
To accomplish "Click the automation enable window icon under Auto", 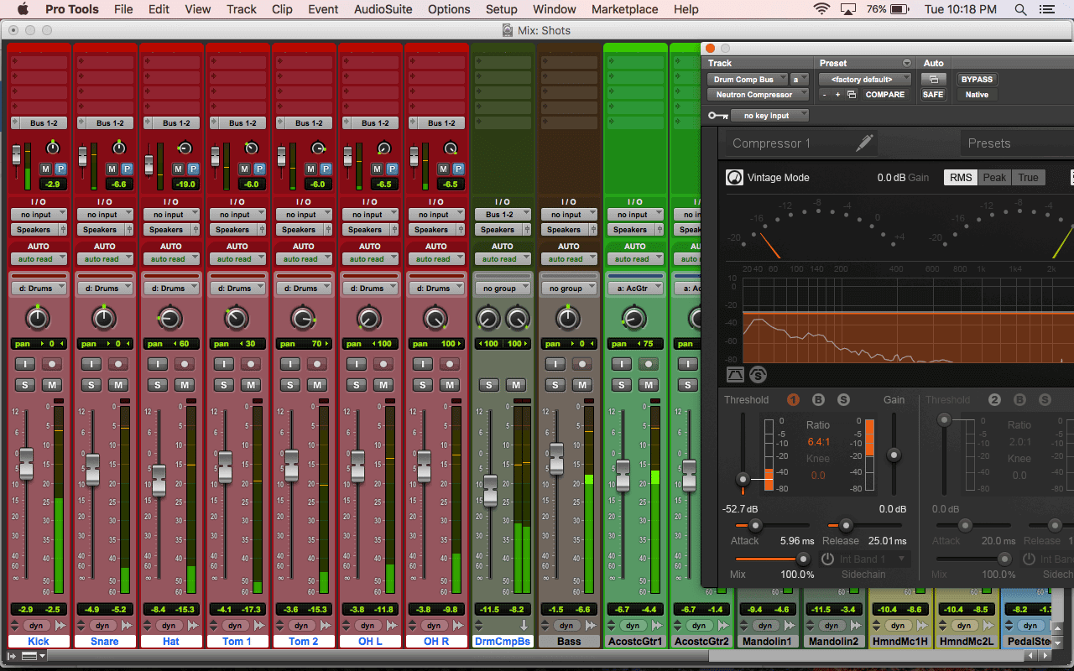I will coord(933,80).
